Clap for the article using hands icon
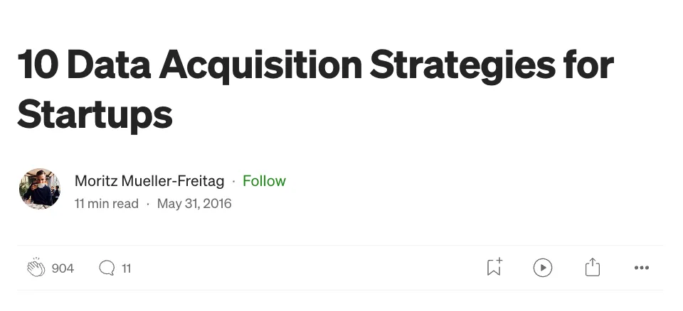 pos(36,267)
